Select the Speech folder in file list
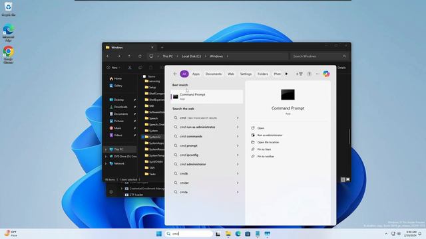The height and width of the screenshot is (239, 426). tap(151, 118)
